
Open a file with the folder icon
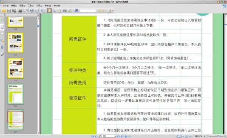coord(4,11)
